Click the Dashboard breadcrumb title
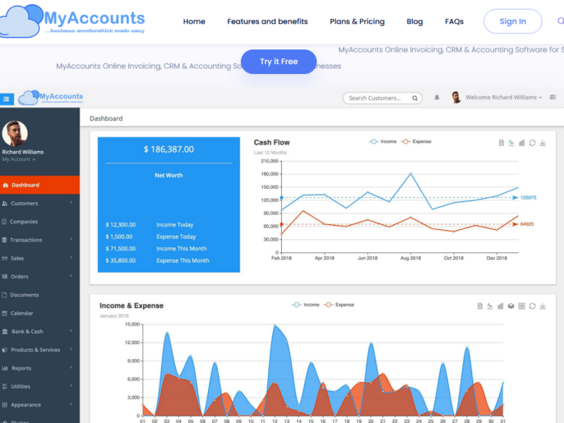This screenshot has width=564, height=423. [106, 118]
